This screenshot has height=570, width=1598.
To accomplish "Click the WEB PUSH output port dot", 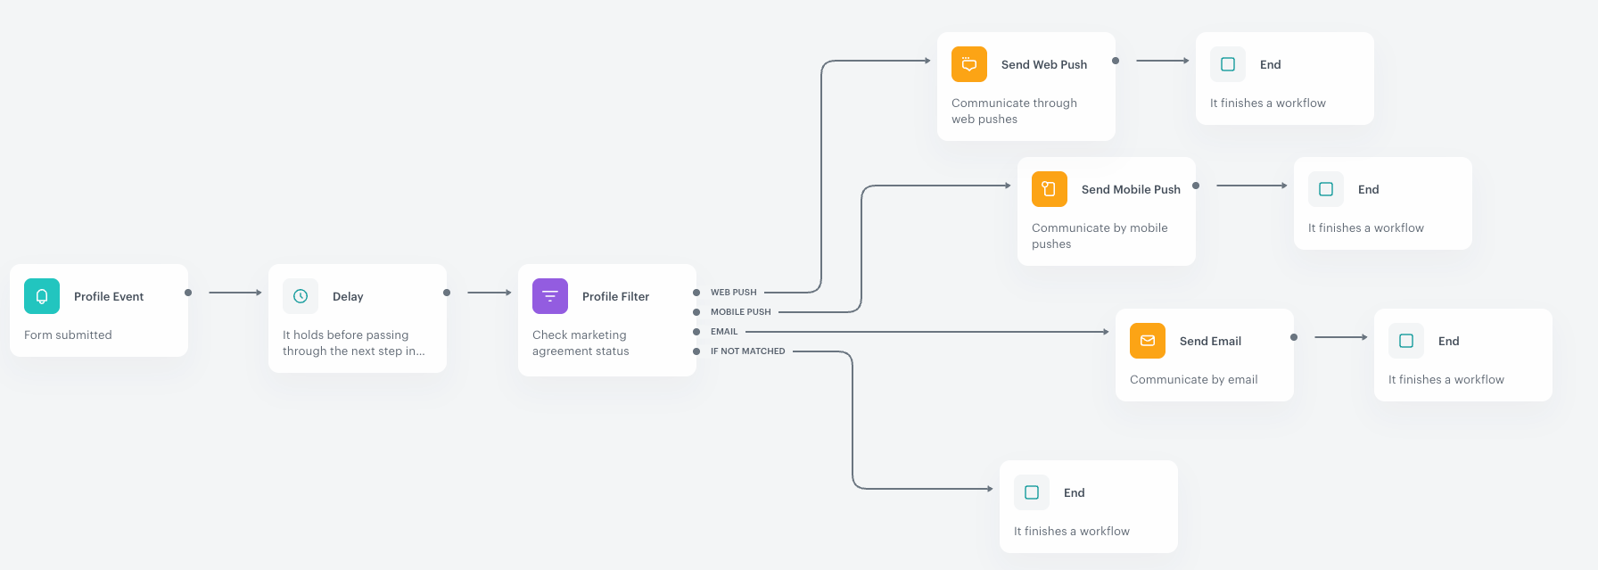I will coord(696,293).
